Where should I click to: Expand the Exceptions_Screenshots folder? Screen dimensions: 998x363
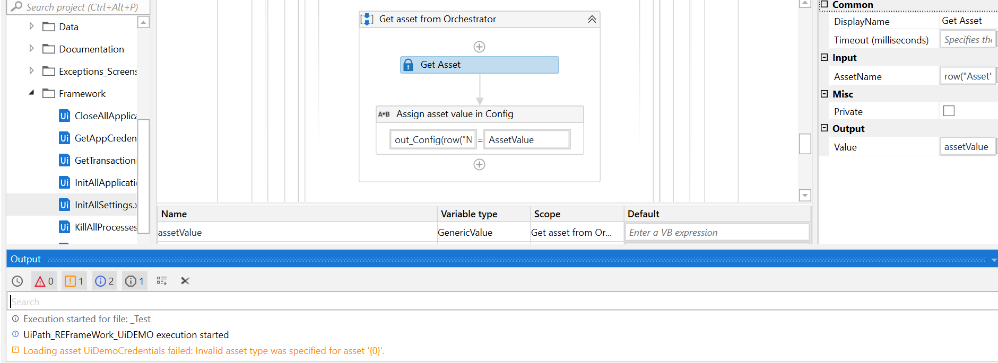(x=31, y=70)
